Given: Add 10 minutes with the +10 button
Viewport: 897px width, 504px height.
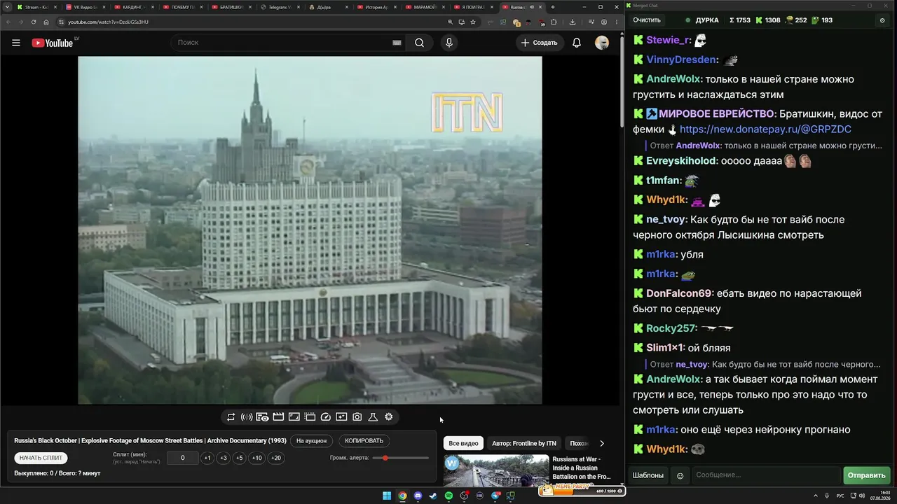Looking at the screenshot, I should [x=257, y=458].
